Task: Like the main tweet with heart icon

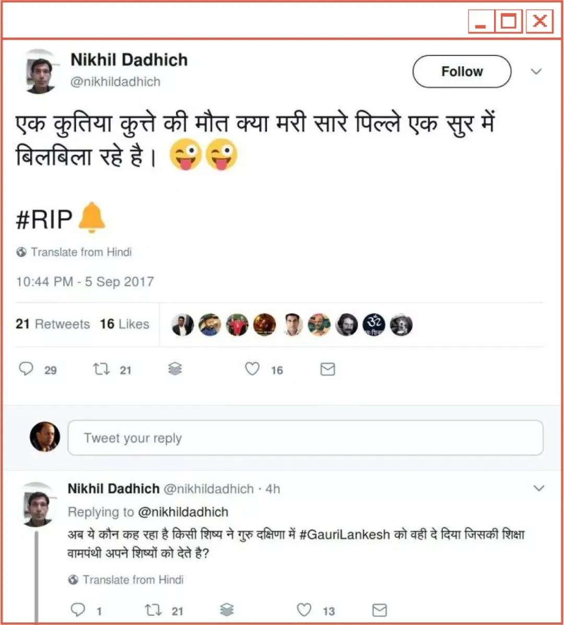Action: click(x=252, y=369)
